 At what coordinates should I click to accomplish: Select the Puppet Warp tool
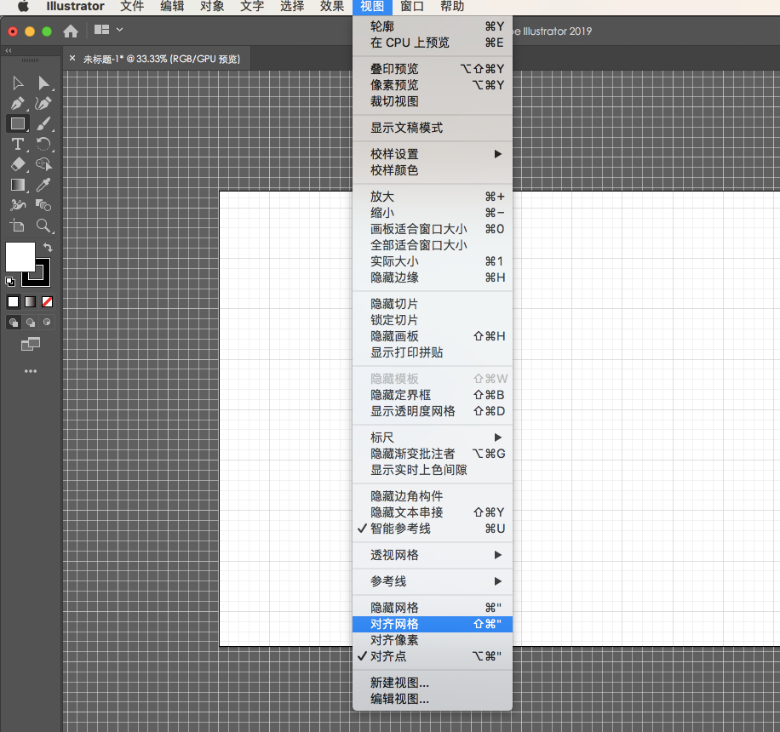(x=18, y=205)
